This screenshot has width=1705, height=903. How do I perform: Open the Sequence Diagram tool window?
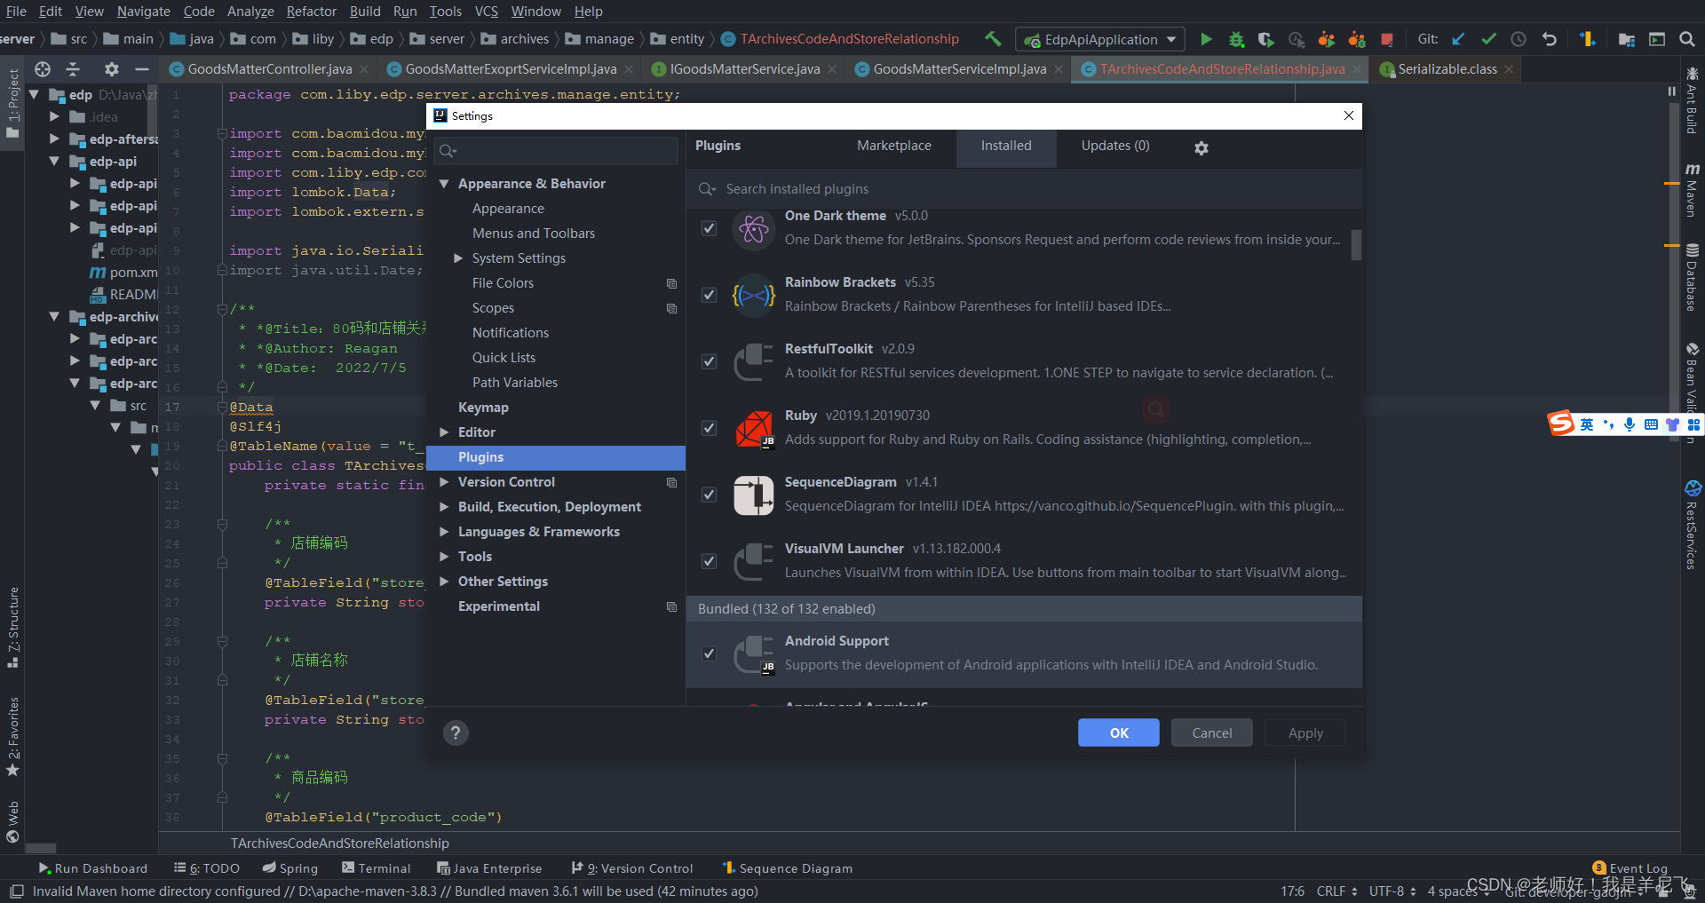point(788,868)
